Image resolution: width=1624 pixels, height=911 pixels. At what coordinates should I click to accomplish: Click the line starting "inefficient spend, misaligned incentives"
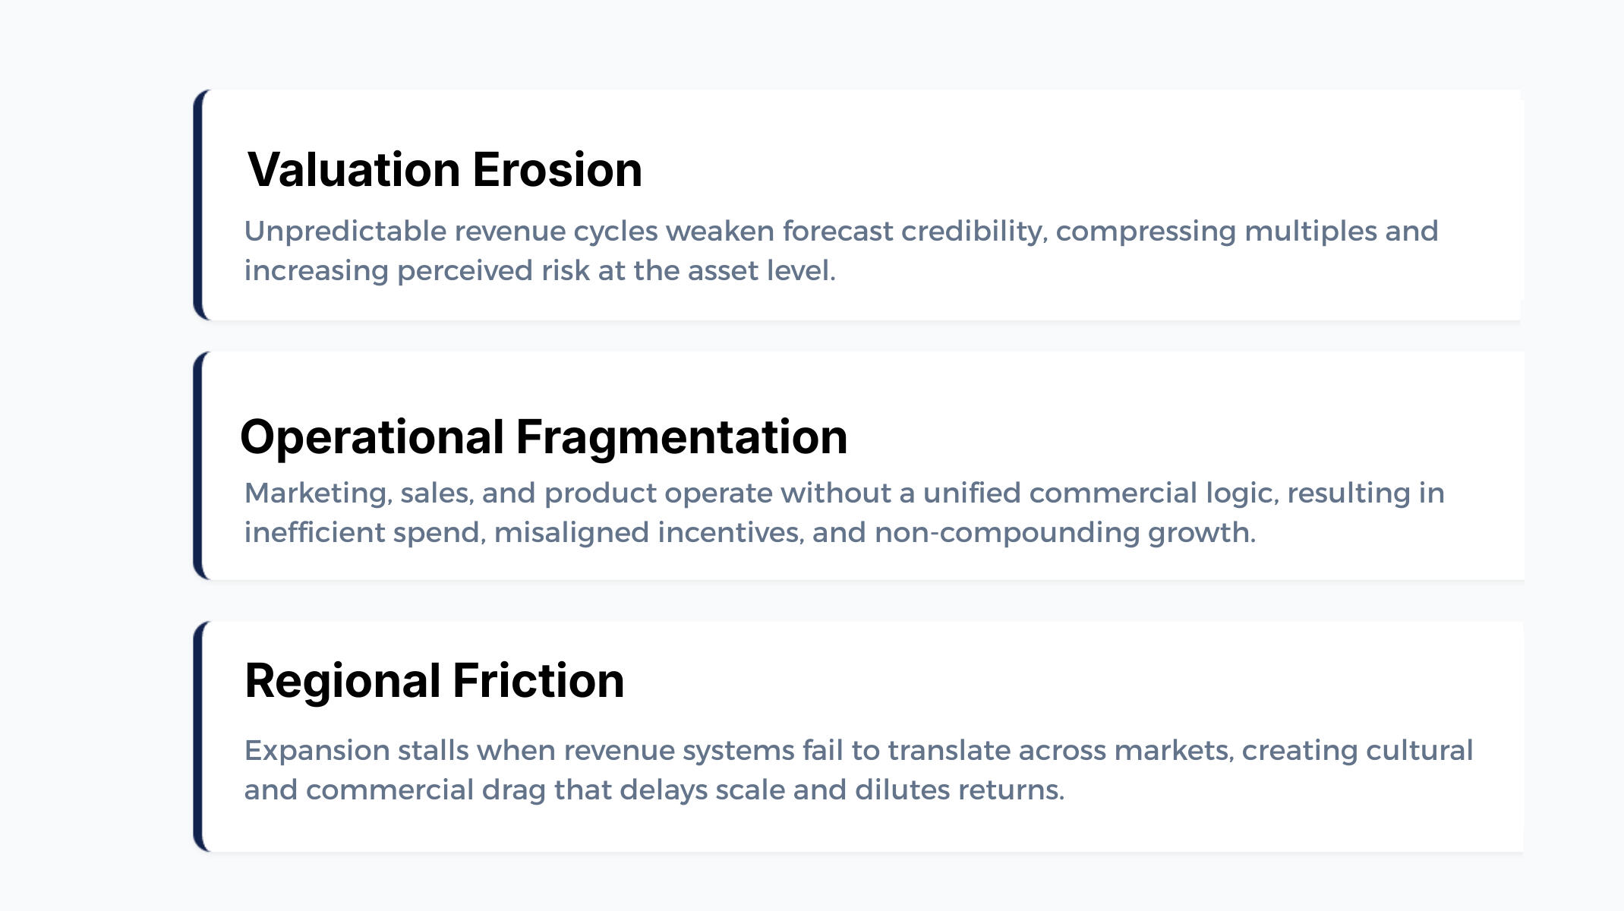[x=749, y=533]
